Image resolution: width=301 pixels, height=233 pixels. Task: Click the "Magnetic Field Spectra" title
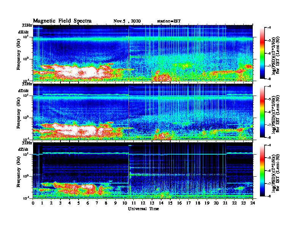tap(62, 21)
